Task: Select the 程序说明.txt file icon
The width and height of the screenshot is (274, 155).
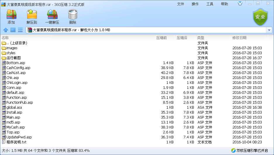Action: pos(4,142)
